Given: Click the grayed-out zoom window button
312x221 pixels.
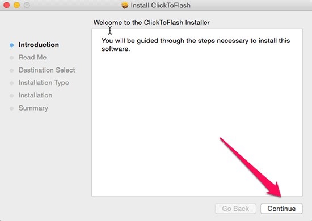Looking at the screenshot, I should coord(27,5).
